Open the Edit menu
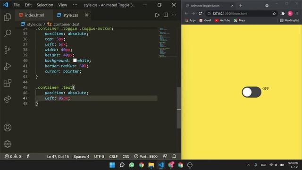Screen dimensions: 302x170 point(28,5)
